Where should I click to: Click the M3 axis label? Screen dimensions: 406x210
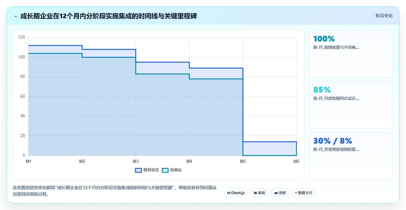pyautogui.click(x=136, y=161)
